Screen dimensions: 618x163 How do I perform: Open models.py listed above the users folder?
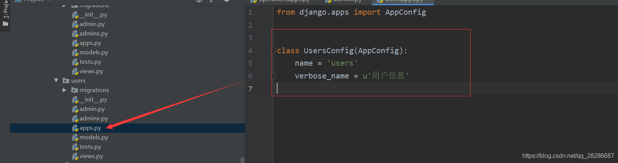[94, 52]
